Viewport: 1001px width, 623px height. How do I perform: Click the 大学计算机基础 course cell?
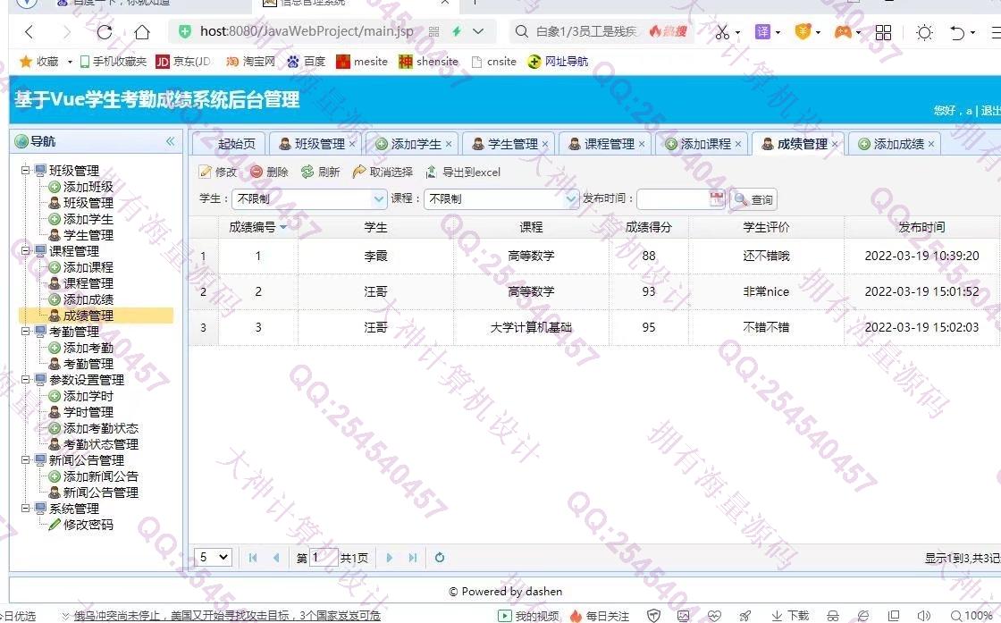point(531,327)
